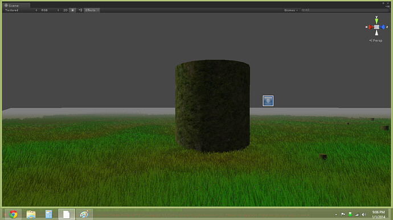Open the Calculator from the taskbar
This screenshot has width=393, height=220.
[48, 214]
